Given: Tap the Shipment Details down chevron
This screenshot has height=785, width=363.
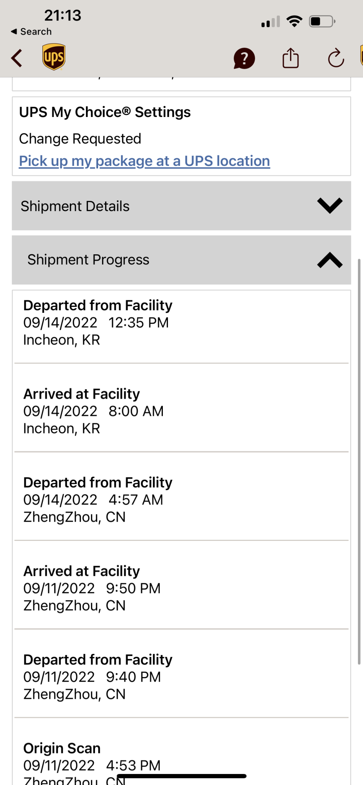Looking at the screenshot, I should tap(330, 206).
